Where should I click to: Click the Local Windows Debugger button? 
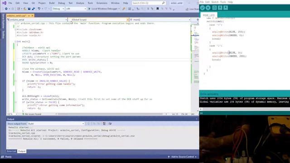point(104,9)
